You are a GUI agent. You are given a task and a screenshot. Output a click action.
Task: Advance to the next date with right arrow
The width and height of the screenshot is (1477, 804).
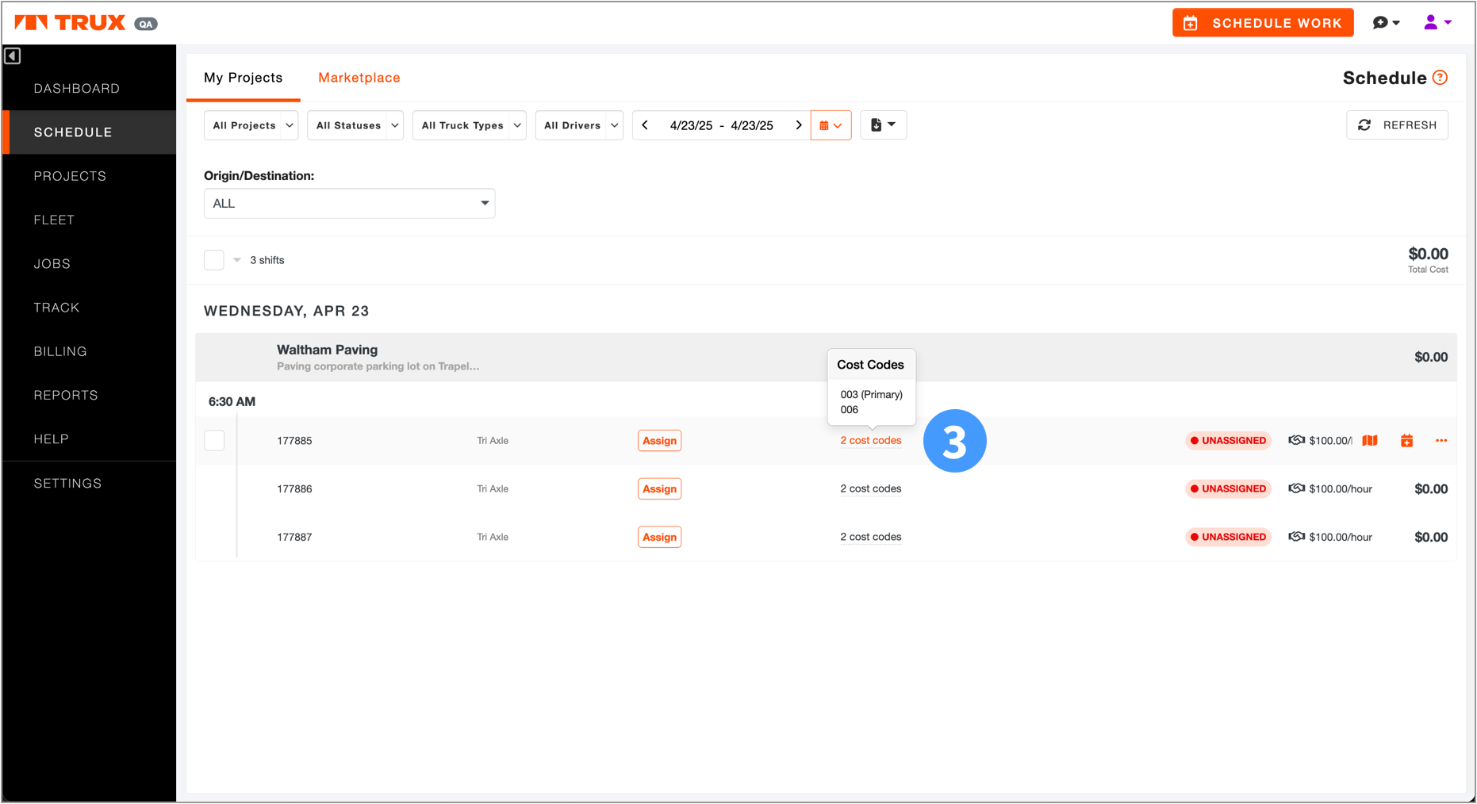[798, 125]
